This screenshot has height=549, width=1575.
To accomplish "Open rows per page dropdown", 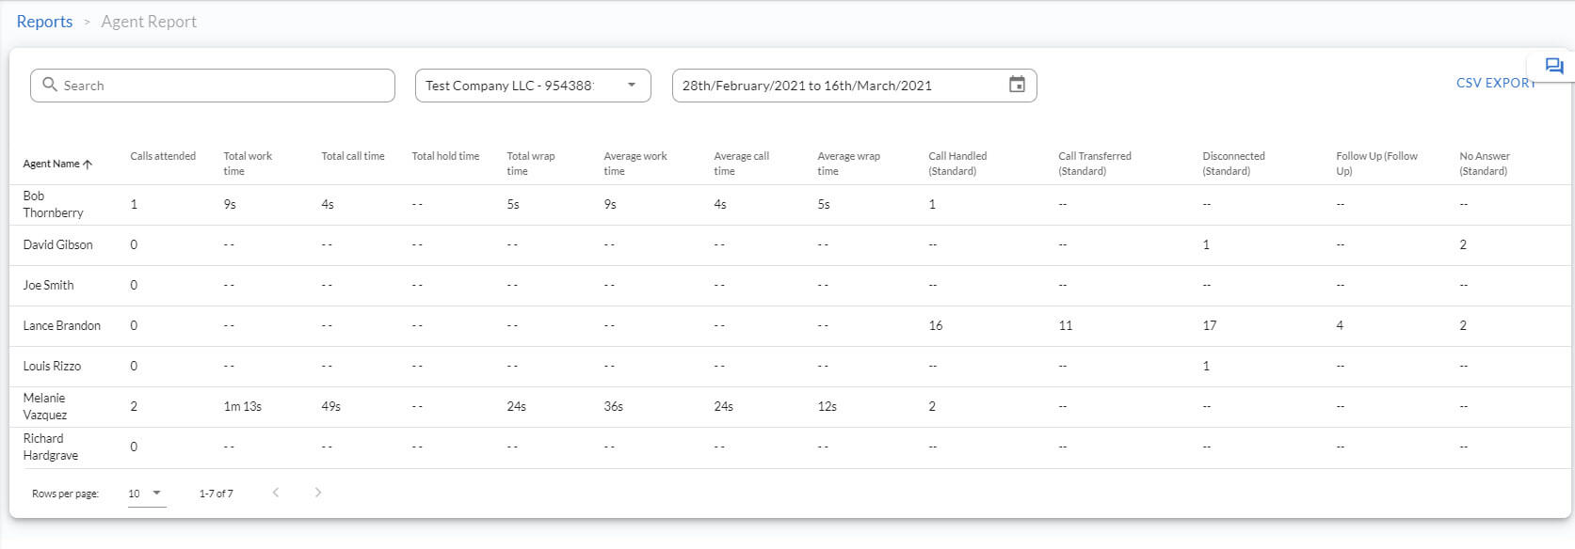I will (147, 494).
